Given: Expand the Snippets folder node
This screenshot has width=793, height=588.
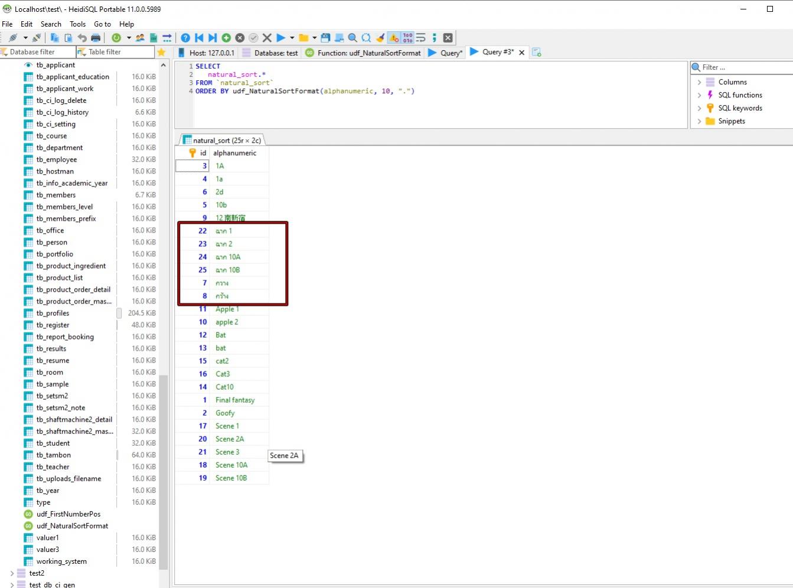Looking at the screenshot, I should [700, 121].
